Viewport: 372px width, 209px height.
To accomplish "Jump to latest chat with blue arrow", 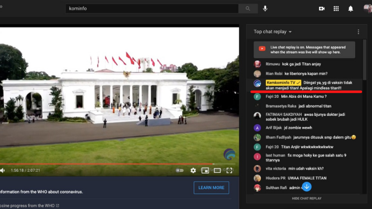I will click(307, 187).
